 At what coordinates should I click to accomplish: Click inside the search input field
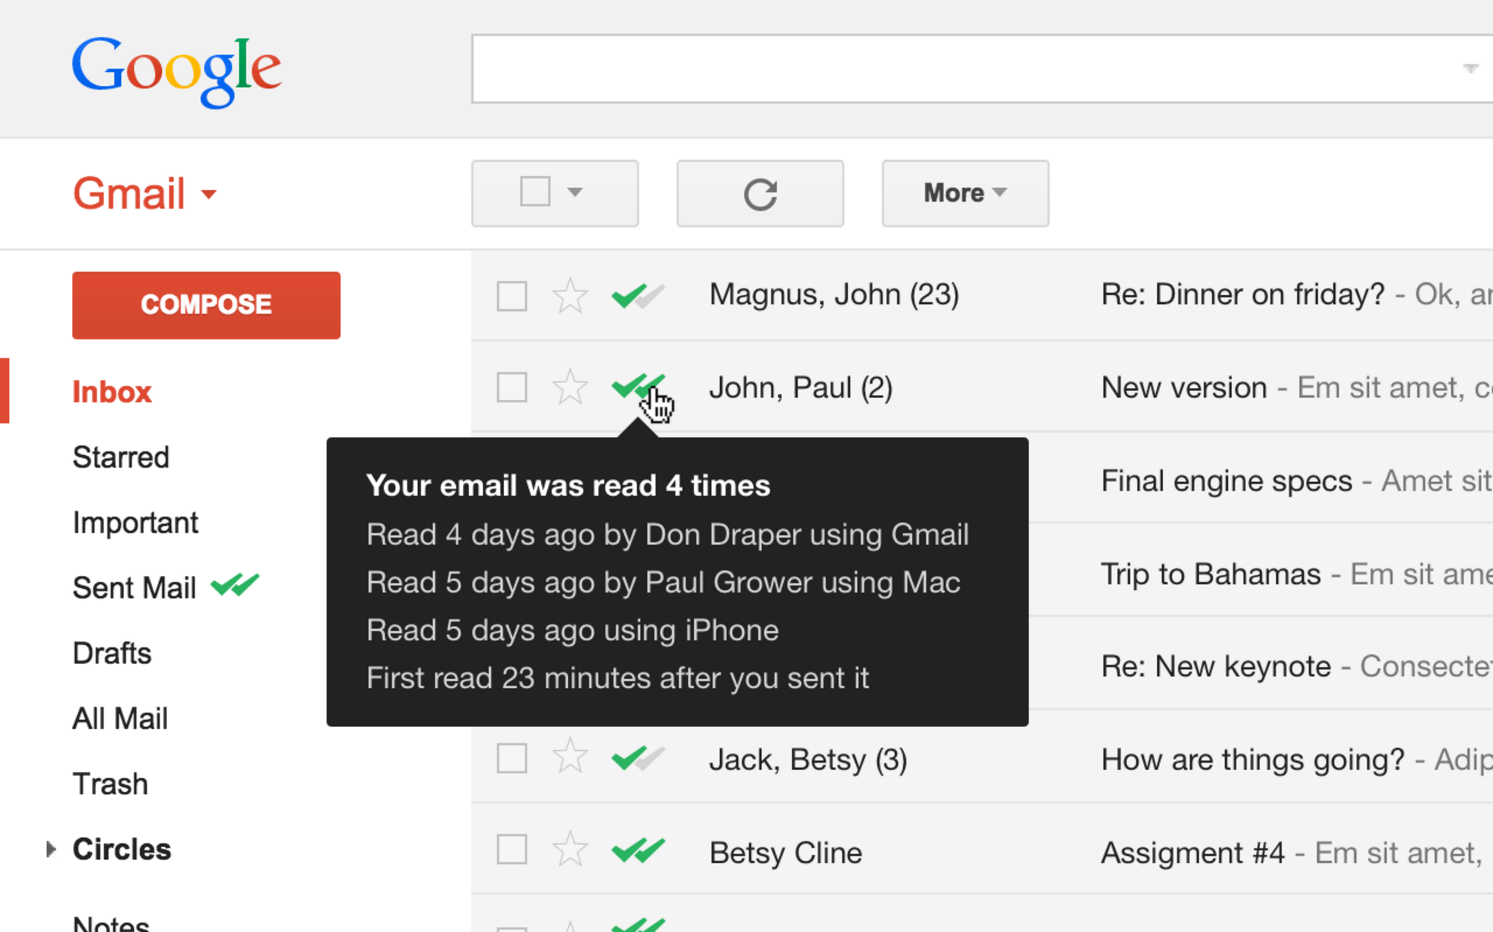pos(964,68)
